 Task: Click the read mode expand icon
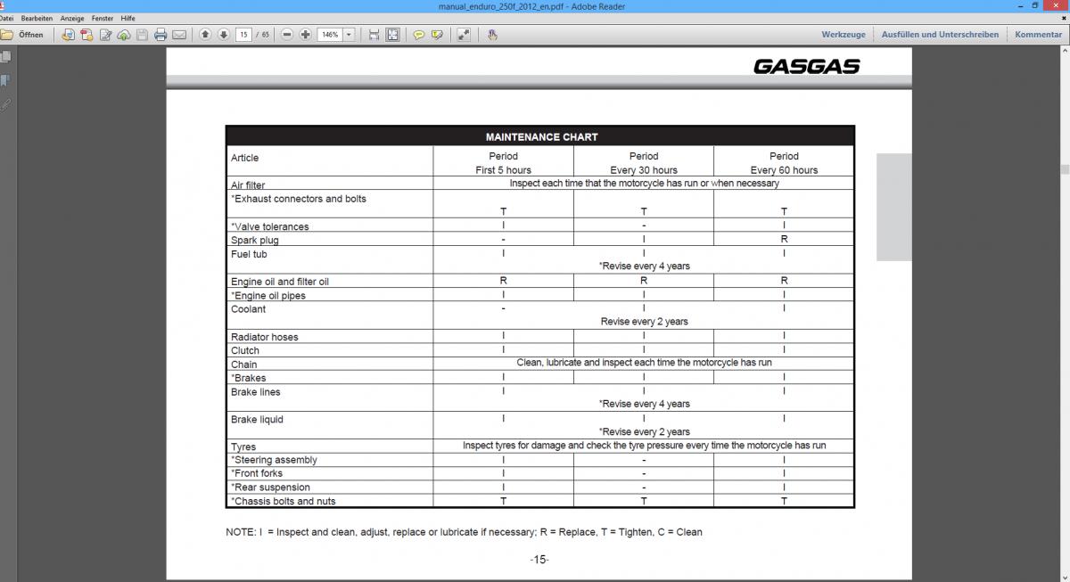click(x=464, y=35)
